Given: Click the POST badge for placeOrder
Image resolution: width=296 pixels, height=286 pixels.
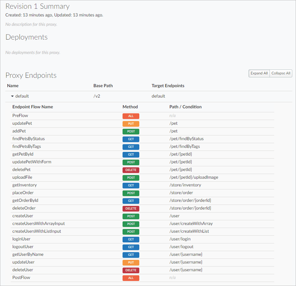Looking at the screenshot, I should 131,193.
